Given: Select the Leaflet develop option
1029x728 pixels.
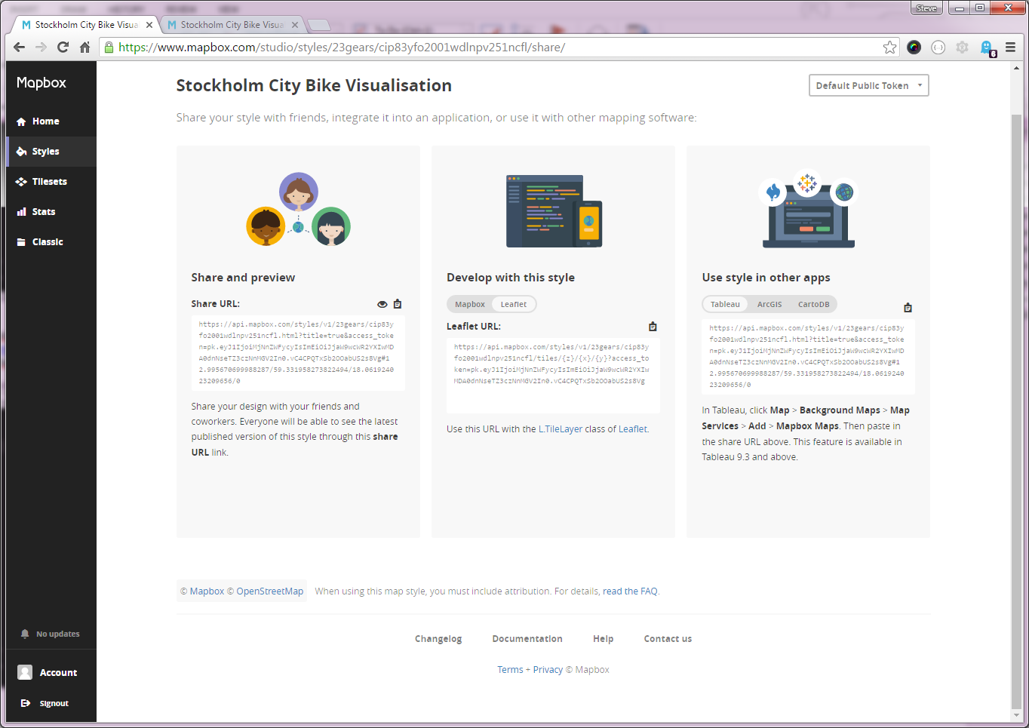Looking at the screenshot, I should [x=514, y=304].
